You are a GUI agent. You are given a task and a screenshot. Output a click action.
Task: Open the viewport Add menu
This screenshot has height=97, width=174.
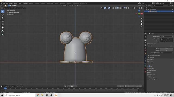point(21,8)
